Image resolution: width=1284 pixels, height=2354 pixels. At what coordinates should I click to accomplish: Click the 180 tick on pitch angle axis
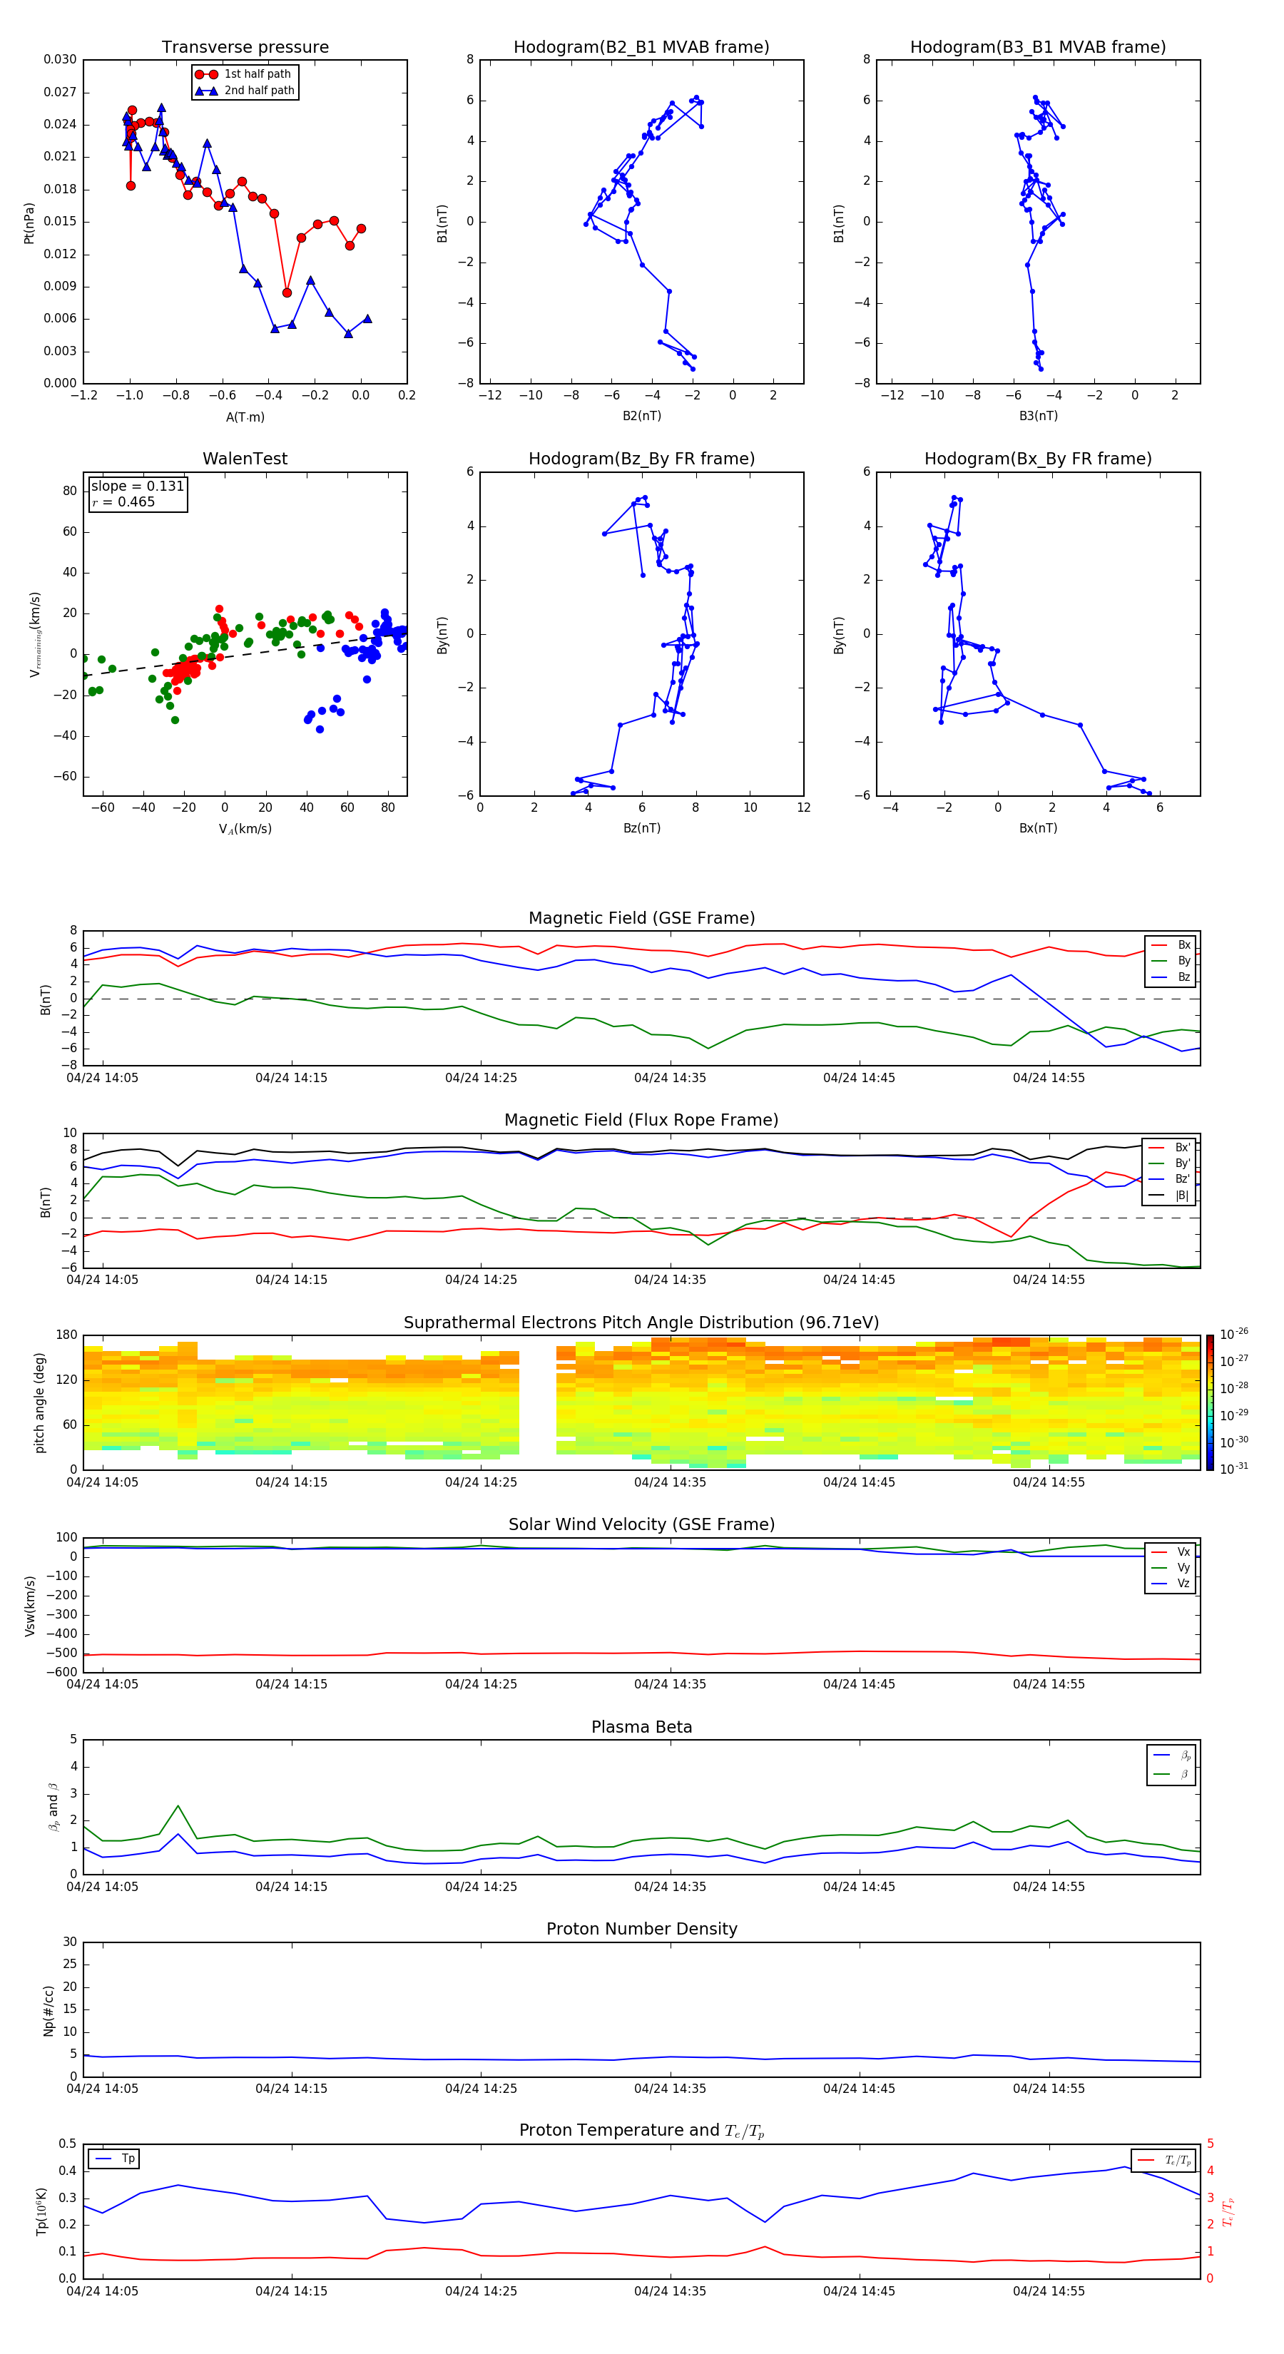67,1335
